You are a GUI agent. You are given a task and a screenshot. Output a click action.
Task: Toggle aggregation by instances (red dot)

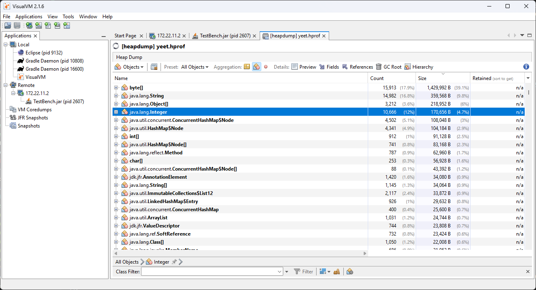pyautogui.click(x=266, y=67)
